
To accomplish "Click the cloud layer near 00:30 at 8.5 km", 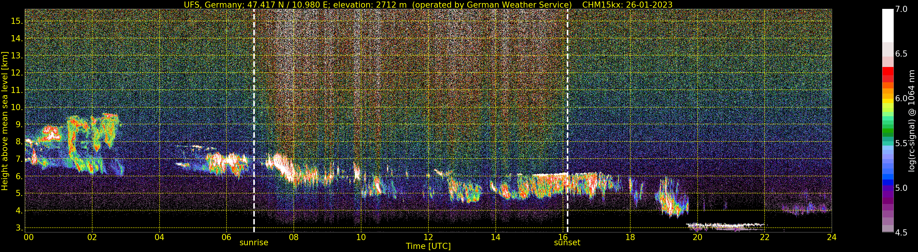I will click(51, 133).
